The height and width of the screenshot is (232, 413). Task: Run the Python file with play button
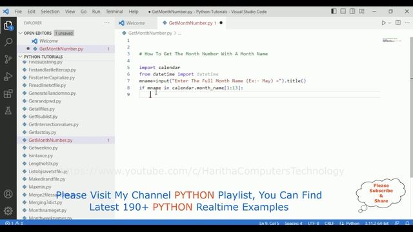[x=383, y=23]
